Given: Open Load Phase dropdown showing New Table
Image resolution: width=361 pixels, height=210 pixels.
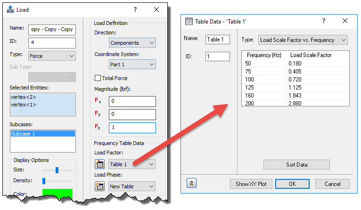Looking at the screenshot, I should pos(132,186).
